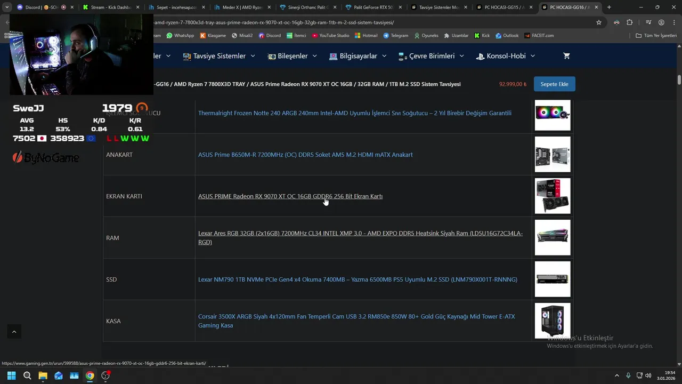This screenshot has width=682, height=384.
Task: Open the Lexar NM790 1TB SSD link
Action: (358, 279)
